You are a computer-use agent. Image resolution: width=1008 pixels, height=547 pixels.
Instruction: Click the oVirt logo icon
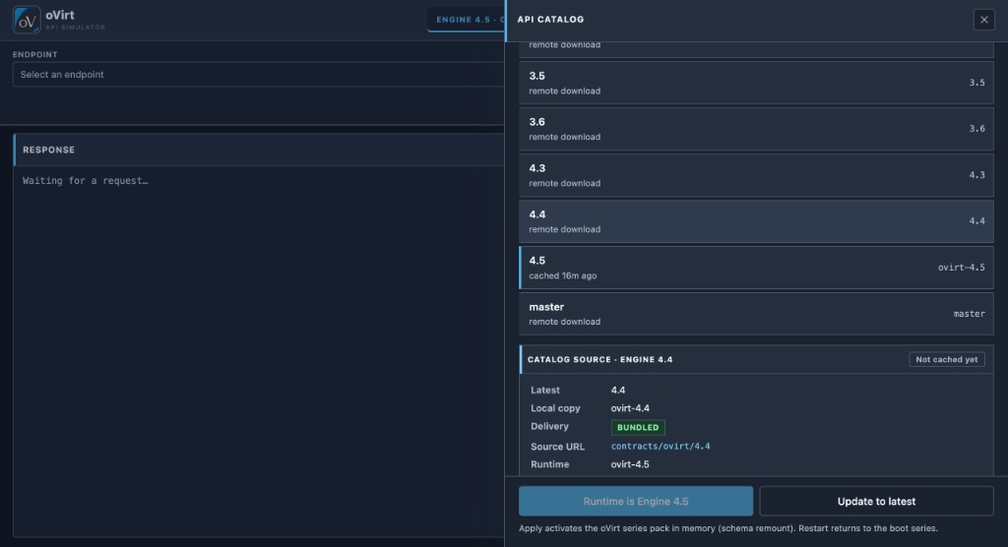pyautogui.click(x=27, y=20)
